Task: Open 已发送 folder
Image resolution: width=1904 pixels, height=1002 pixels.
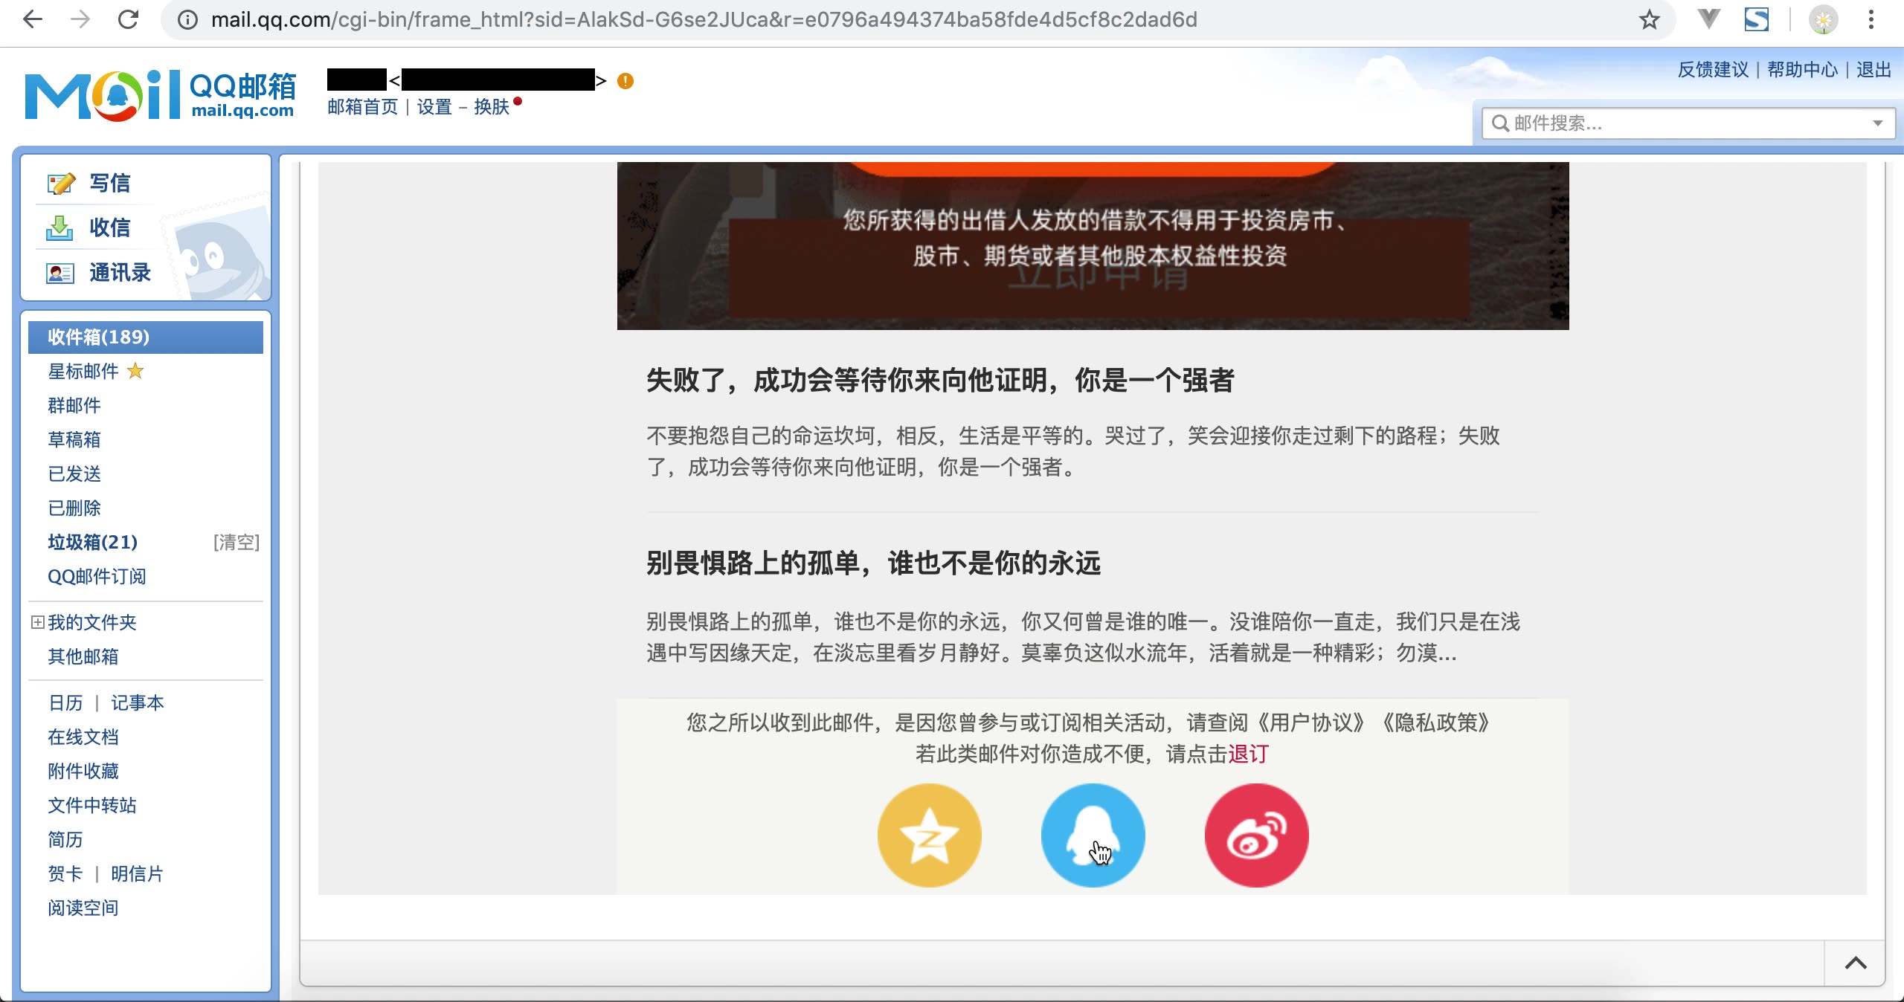Action: click(74, 473)
